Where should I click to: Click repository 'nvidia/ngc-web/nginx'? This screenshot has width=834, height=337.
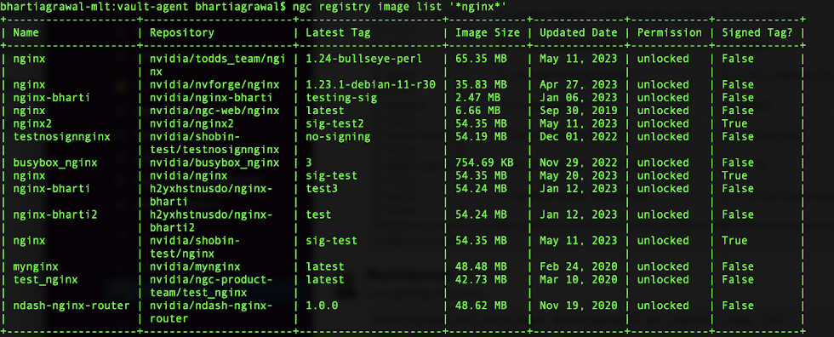pyautogui.click(x=214, y=111)
